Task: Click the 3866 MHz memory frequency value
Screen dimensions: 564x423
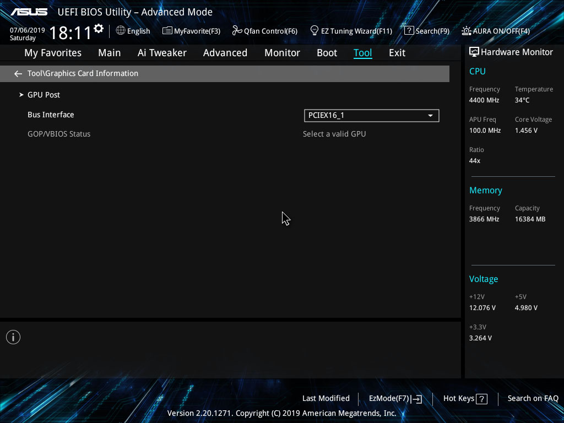Action: tap(484, 219)
